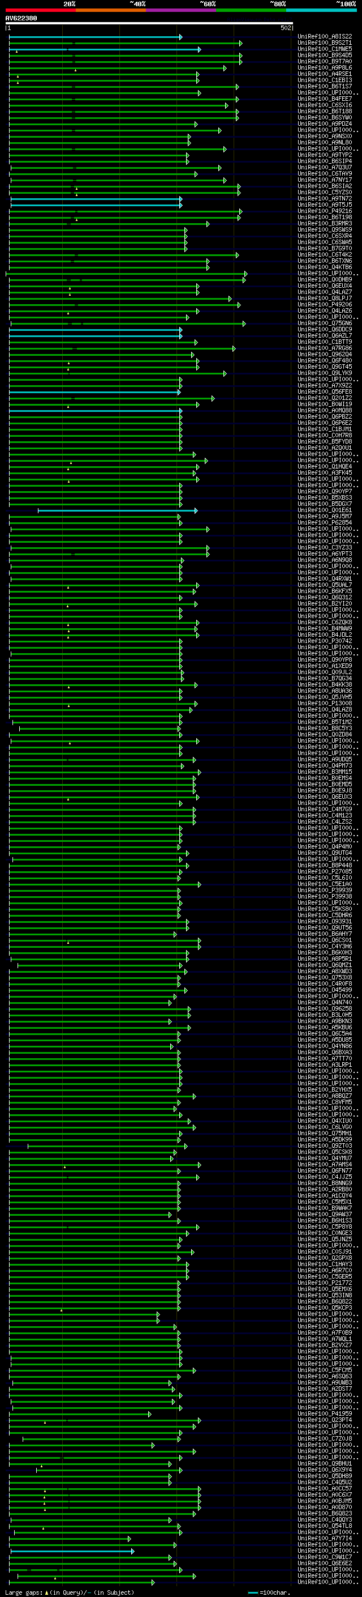Click hit label UniRef100_Q90YP7
Viewport: 362px width, 1597px height.
coord(325,492)
